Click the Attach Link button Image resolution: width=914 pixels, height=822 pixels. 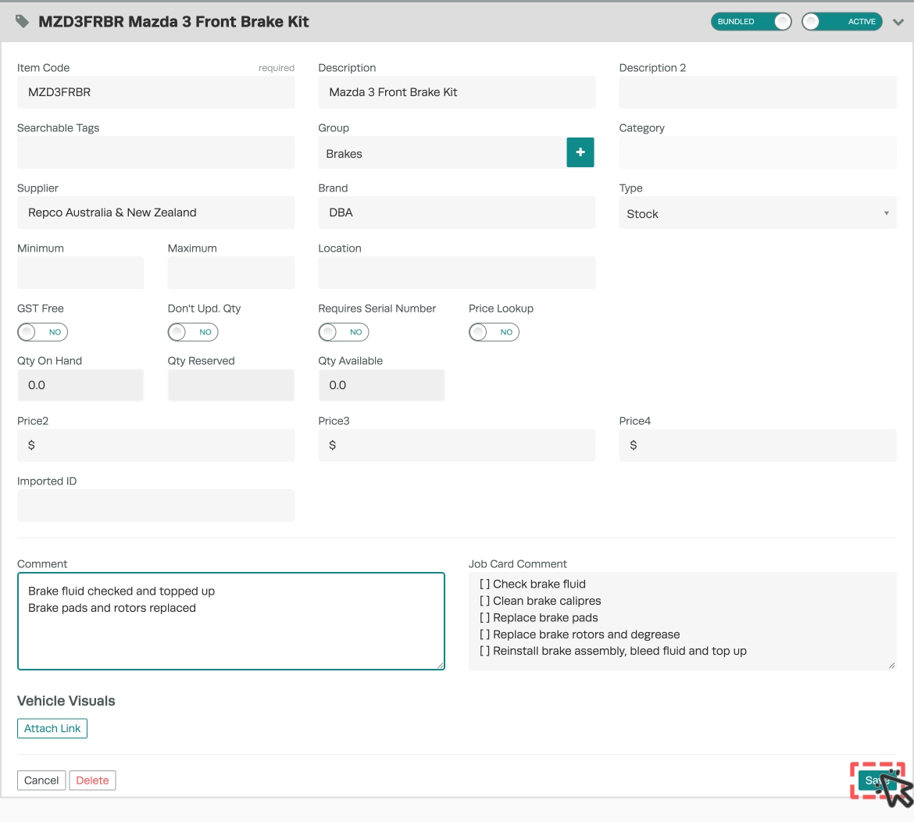click(52, 728)
